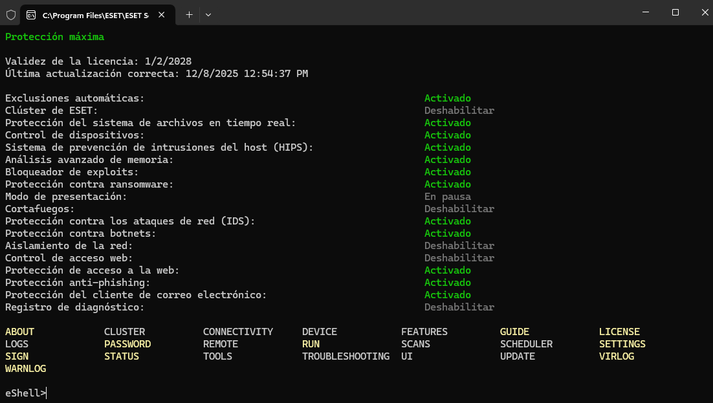
Task: Click the Cortafuegos 'Deshabilitar' status
Action: (x=459, y=209)
